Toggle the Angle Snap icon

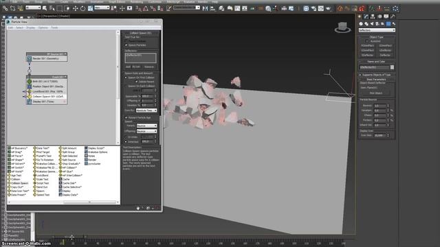click(146, 9)
